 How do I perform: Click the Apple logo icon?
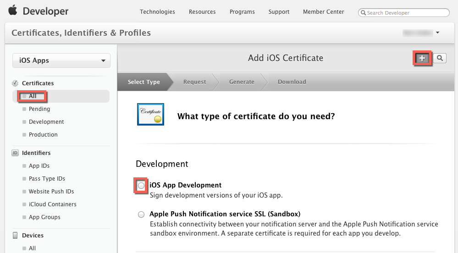(12, 10)
